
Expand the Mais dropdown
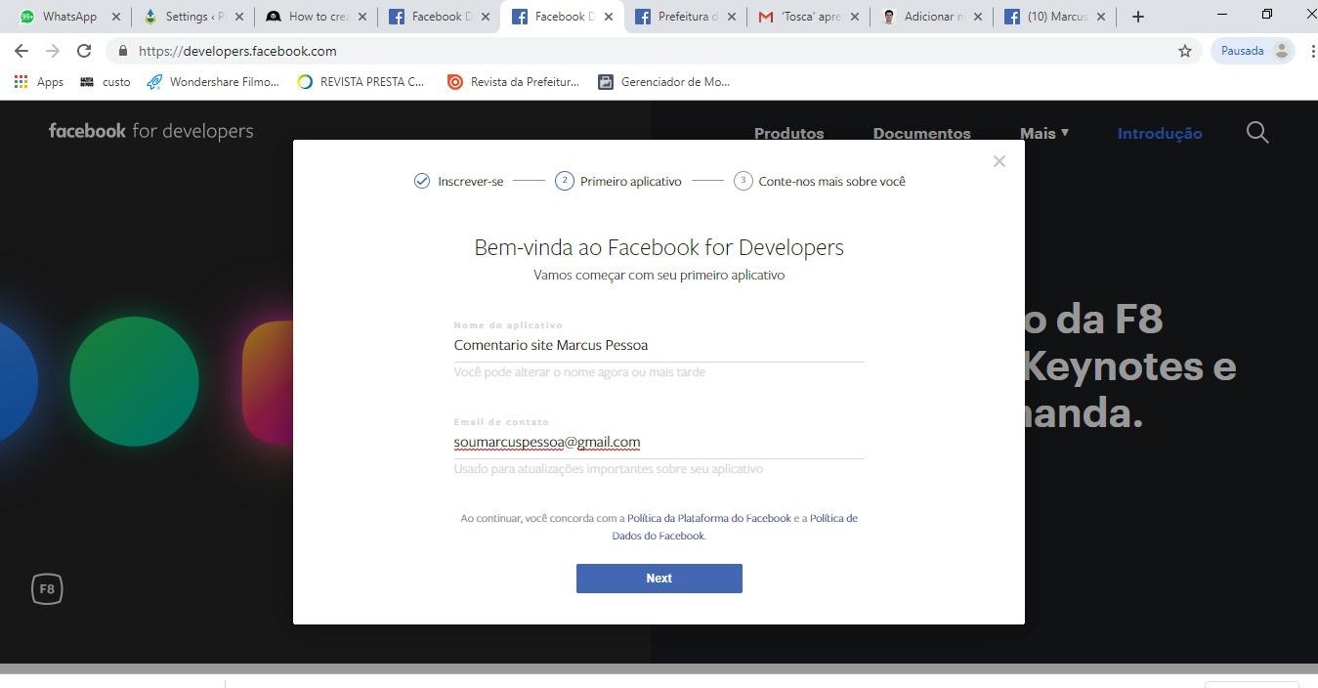[x=1044, y=133]
